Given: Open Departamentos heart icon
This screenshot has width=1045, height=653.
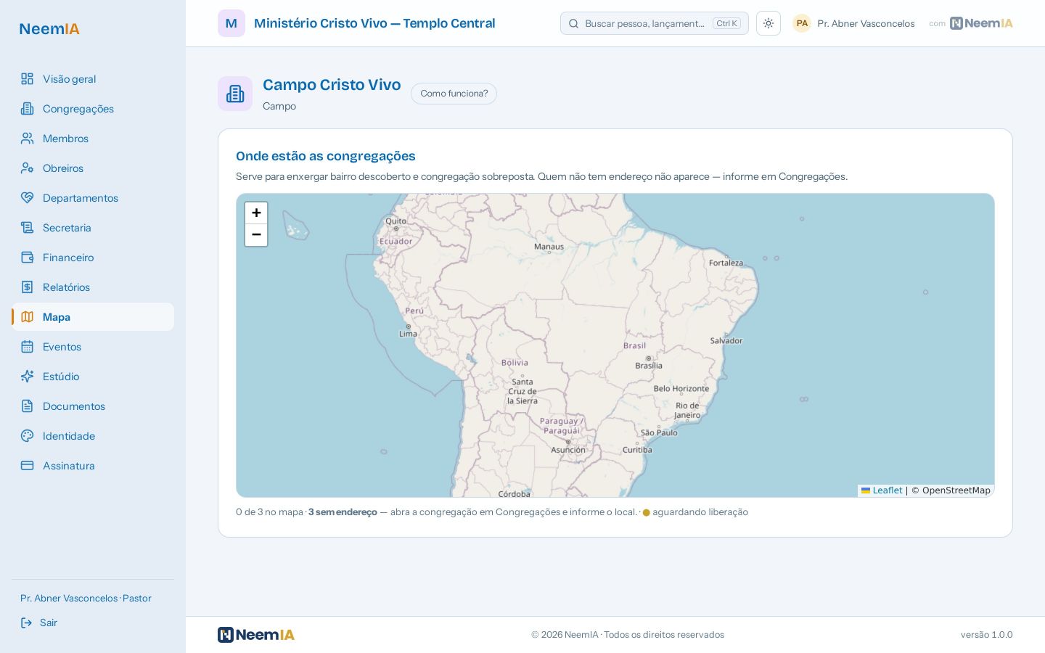Looking at the screenshot, I should click(27, 198).
